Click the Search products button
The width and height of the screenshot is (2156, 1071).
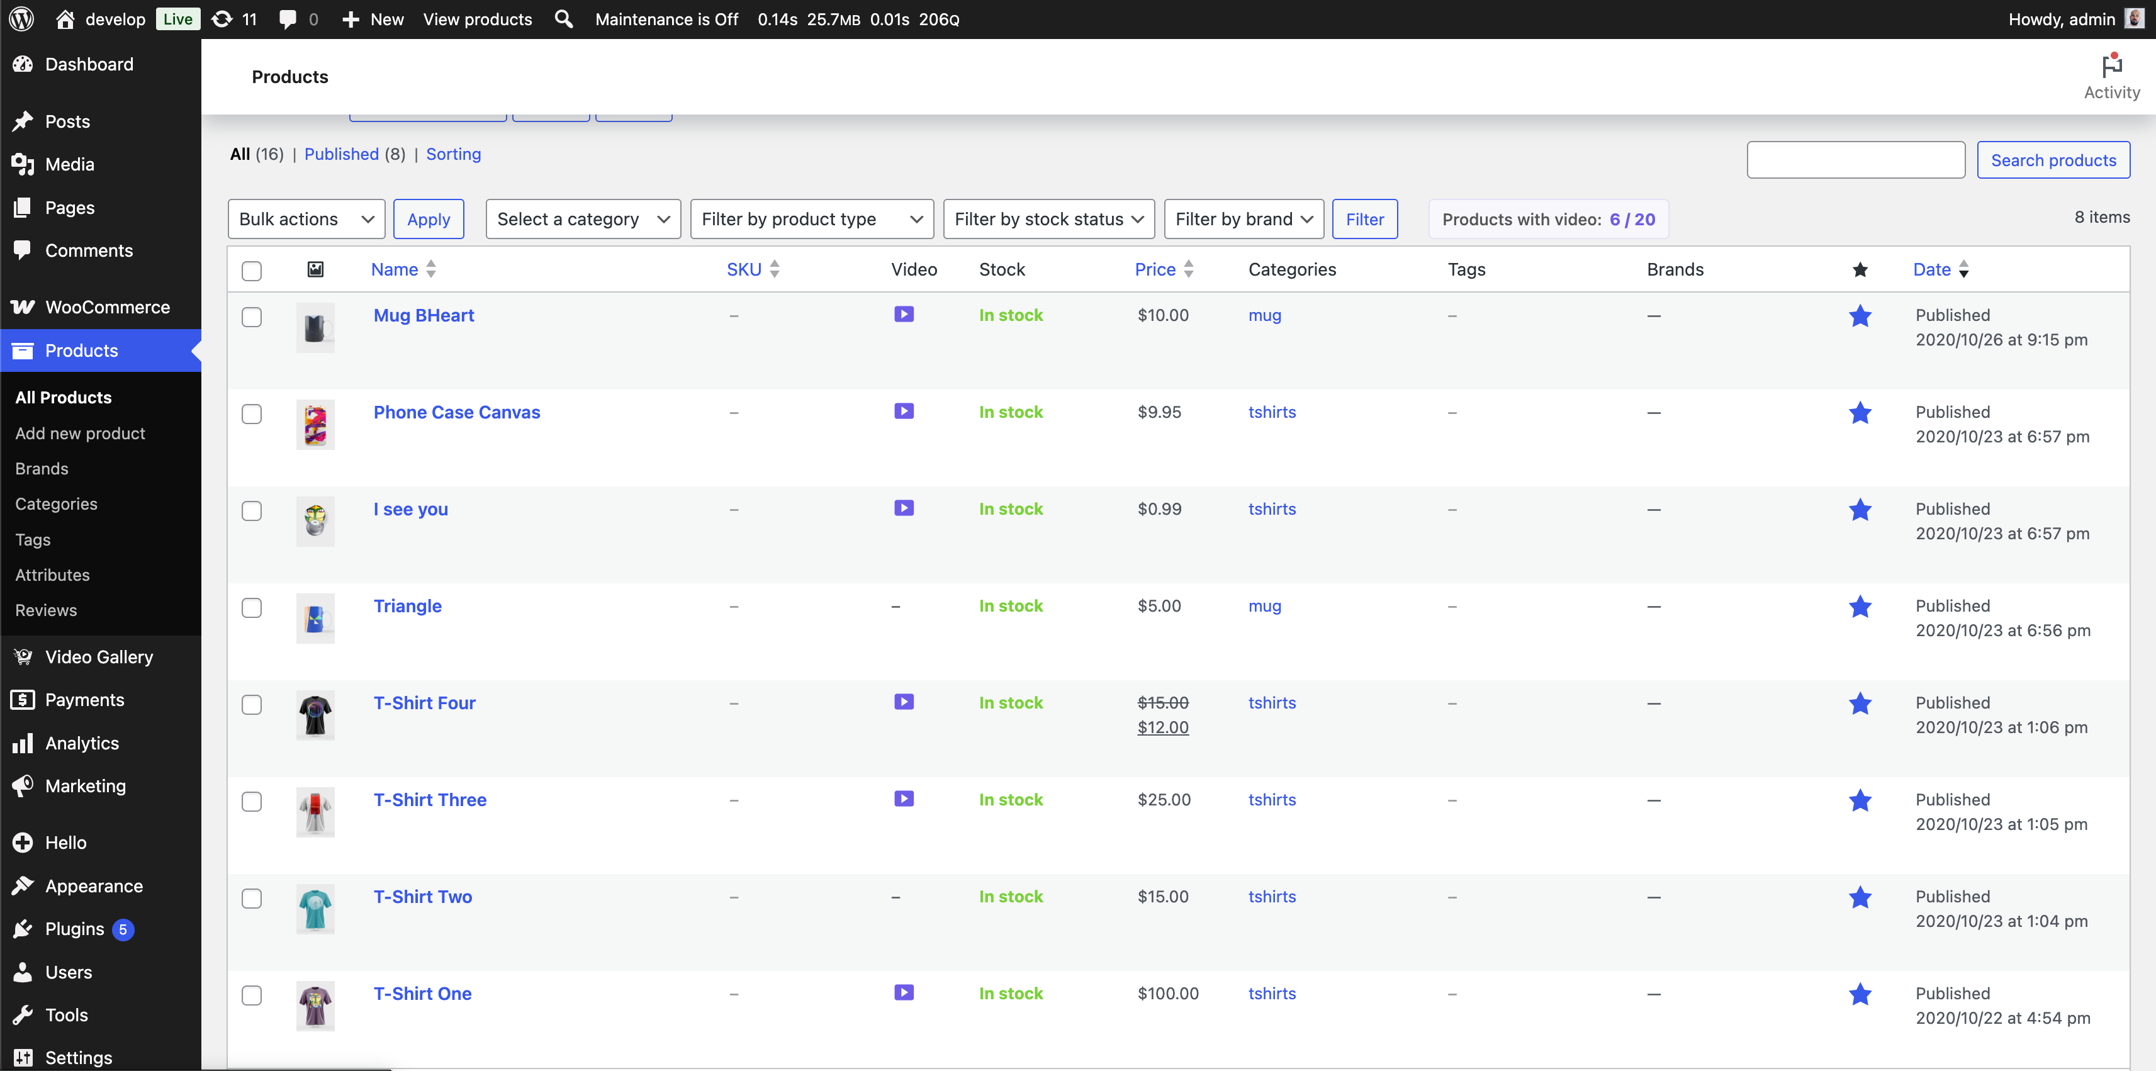tap(2052, 160)
